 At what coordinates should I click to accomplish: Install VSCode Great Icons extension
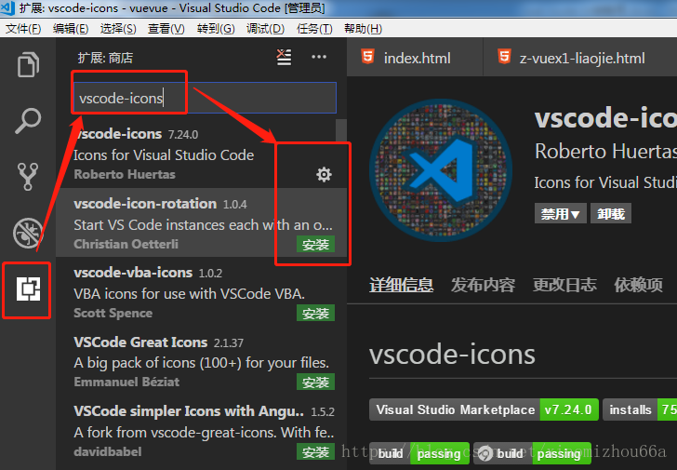coord(315,383)
